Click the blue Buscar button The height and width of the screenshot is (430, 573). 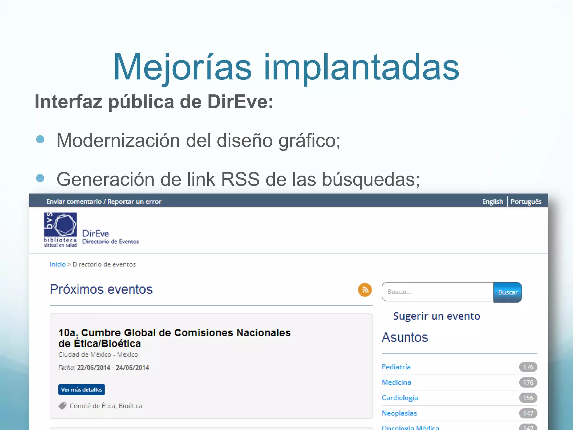point(508,292)
